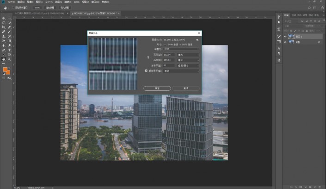Screen dimensions: 326x189
Task: Change the screen mode icon
Action: pos(9,78)
